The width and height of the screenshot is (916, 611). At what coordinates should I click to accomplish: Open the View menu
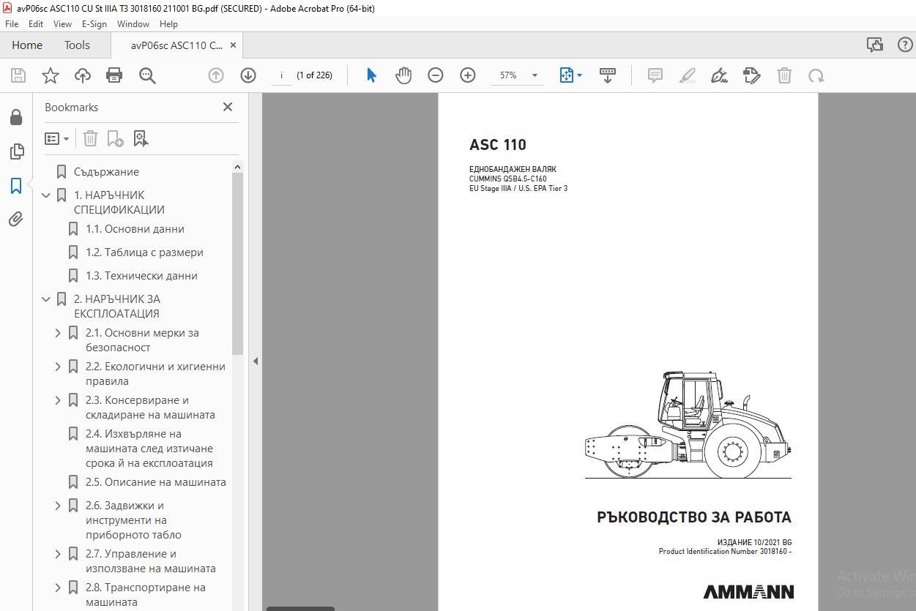pos(63,23)
